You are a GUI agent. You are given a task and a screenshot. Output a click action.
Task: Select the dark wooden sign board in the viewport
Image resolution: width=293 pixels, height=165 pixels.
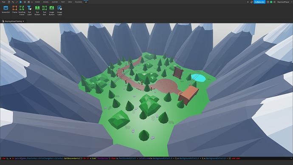(x=178, y=73)
